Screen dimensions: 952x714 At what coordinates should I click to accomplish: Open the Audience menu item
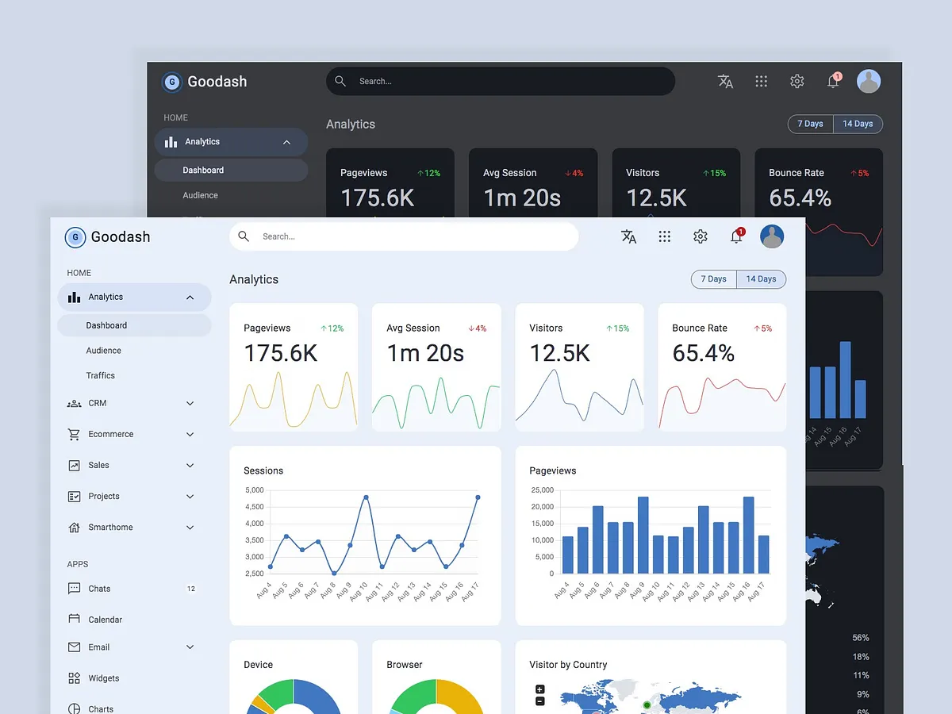tap(103, 350)
